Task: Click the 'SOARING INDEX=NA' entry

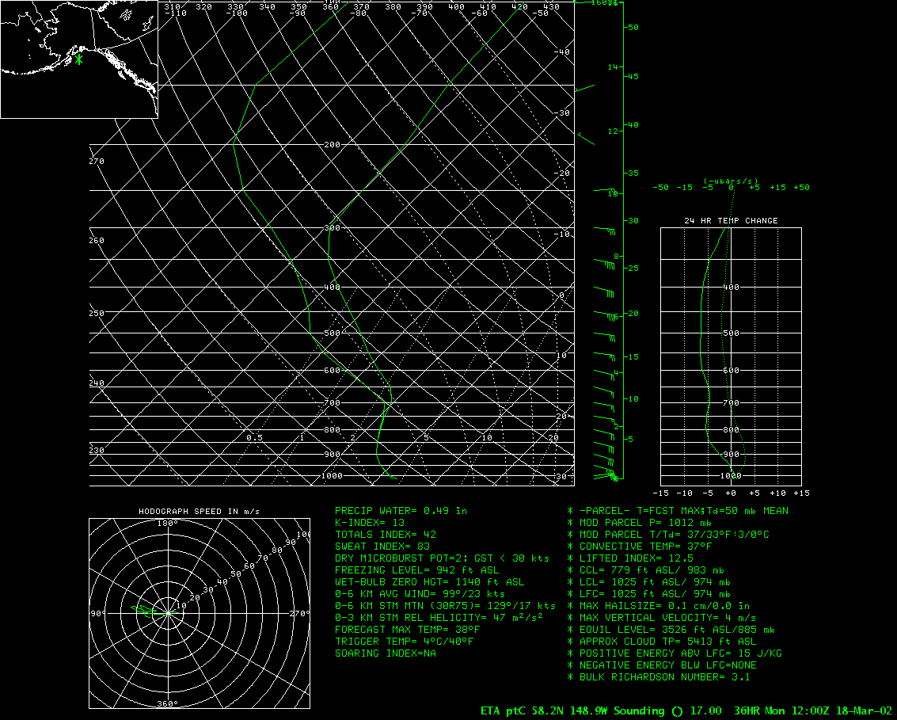Action: [386, 653]
